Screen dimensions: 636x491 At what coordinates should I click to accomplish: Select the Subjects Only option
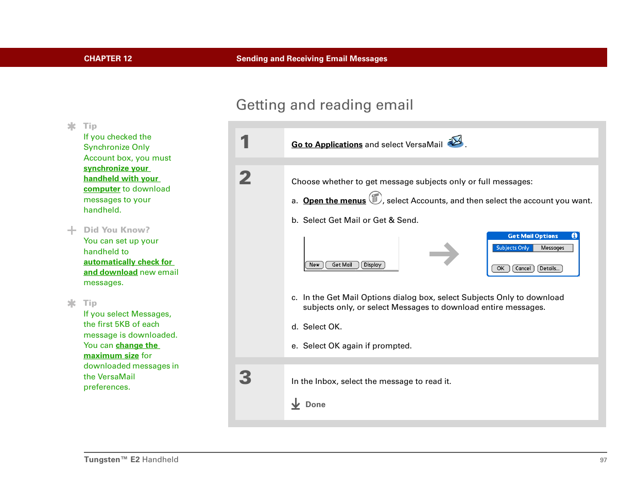click(x=512, y=248)
